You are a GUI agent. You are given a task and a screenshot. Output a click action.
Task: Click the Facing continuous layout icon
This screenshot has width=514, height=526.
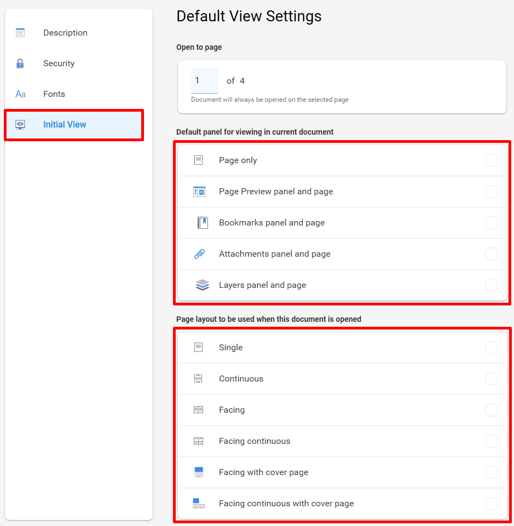(199, 441)
